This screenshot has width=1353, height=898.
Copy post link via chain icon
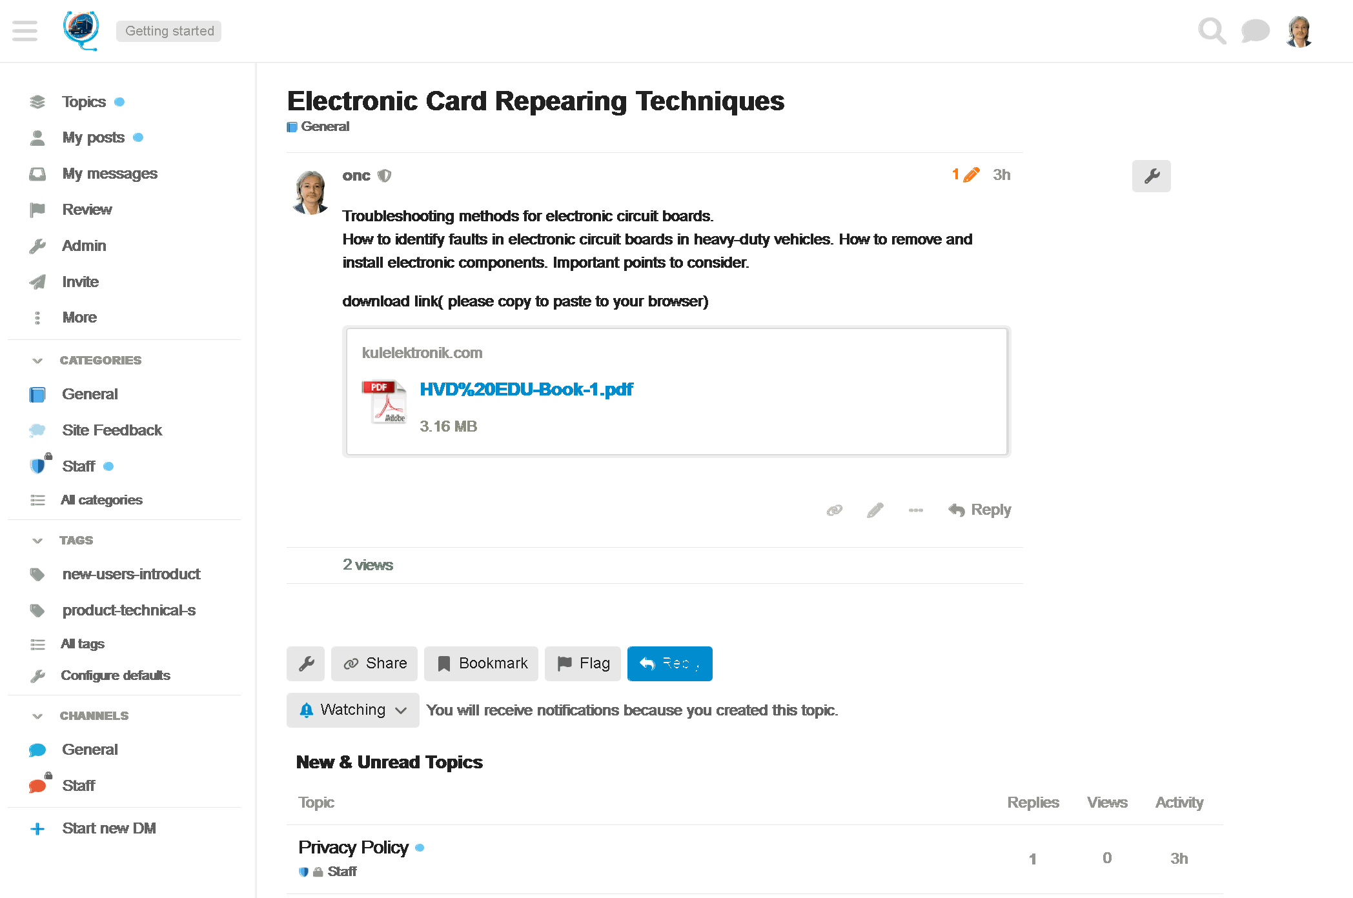[834, 510]
